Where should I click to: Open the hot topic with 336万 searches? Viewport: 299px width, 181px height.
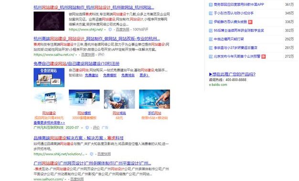[230, 22]
